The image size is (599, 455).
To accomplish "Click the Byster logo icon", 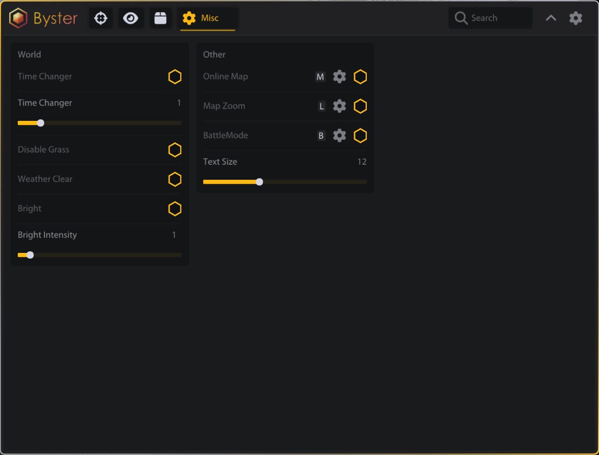I will click(18, 18).
